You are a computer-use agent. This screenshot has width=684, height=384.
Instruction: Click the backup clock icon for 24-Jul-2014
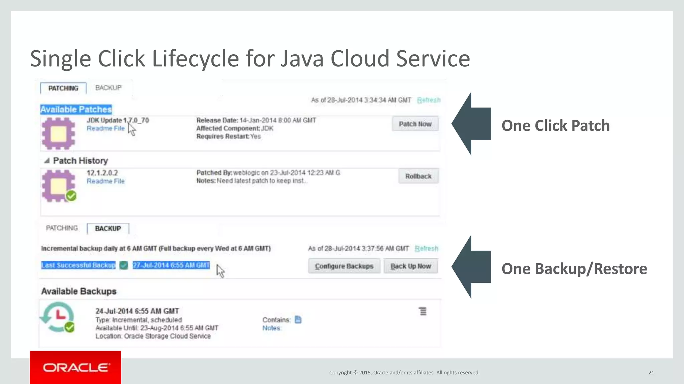(x=57, y=317)
